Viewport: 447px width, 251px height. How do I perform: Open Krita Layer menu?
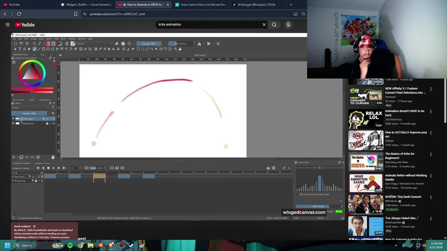pos(42,39)
